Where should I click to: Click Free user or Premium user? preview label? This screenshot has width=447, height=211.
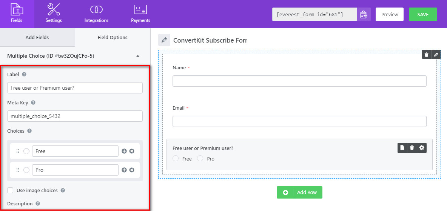pos(203,148)
